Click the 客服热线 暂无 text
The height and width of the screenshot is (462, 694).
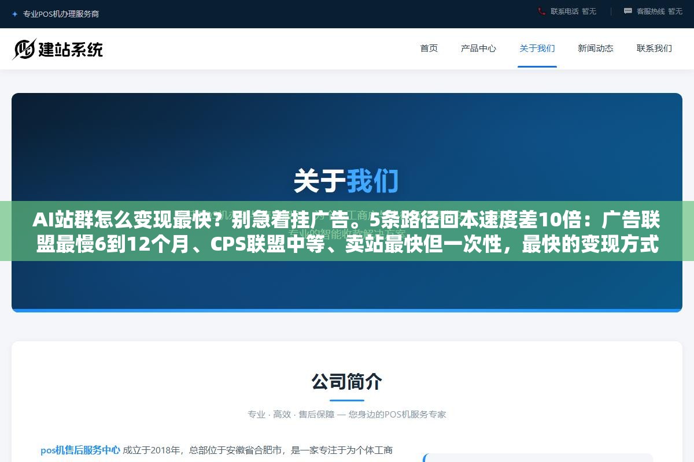[659, 11]
